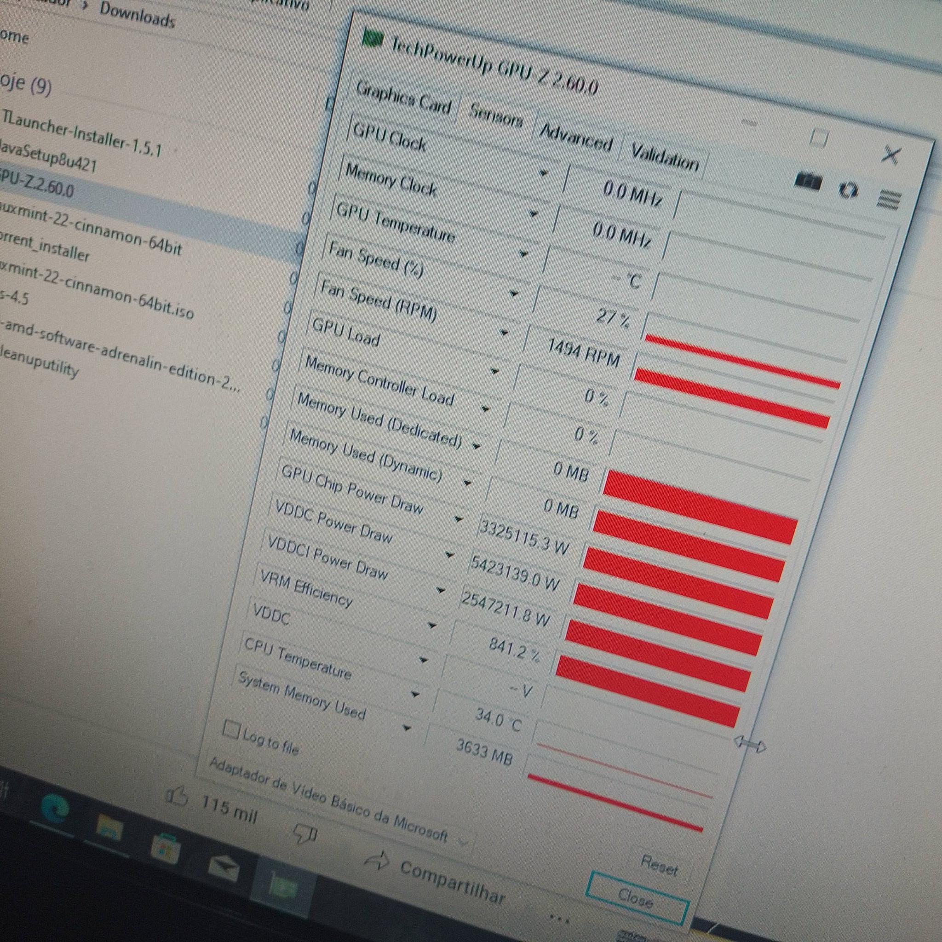Select TLauncher-Installer-1.5.1 file in Explorer
Viewport: 942px width, 942px height.
(x=82, y=133)
